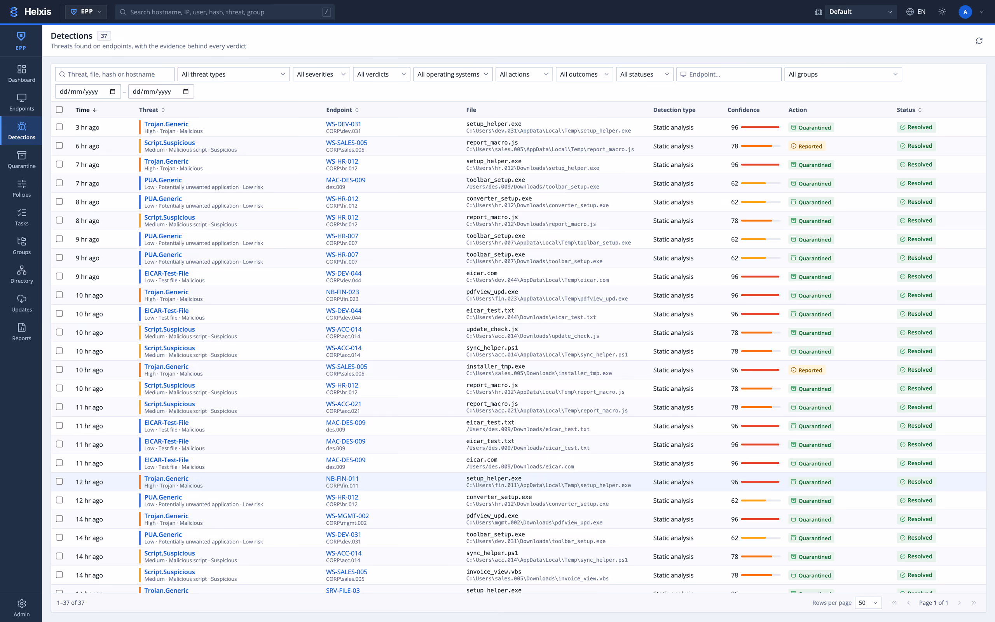Toggle the light/dark theme sun icon

point(942,12)
